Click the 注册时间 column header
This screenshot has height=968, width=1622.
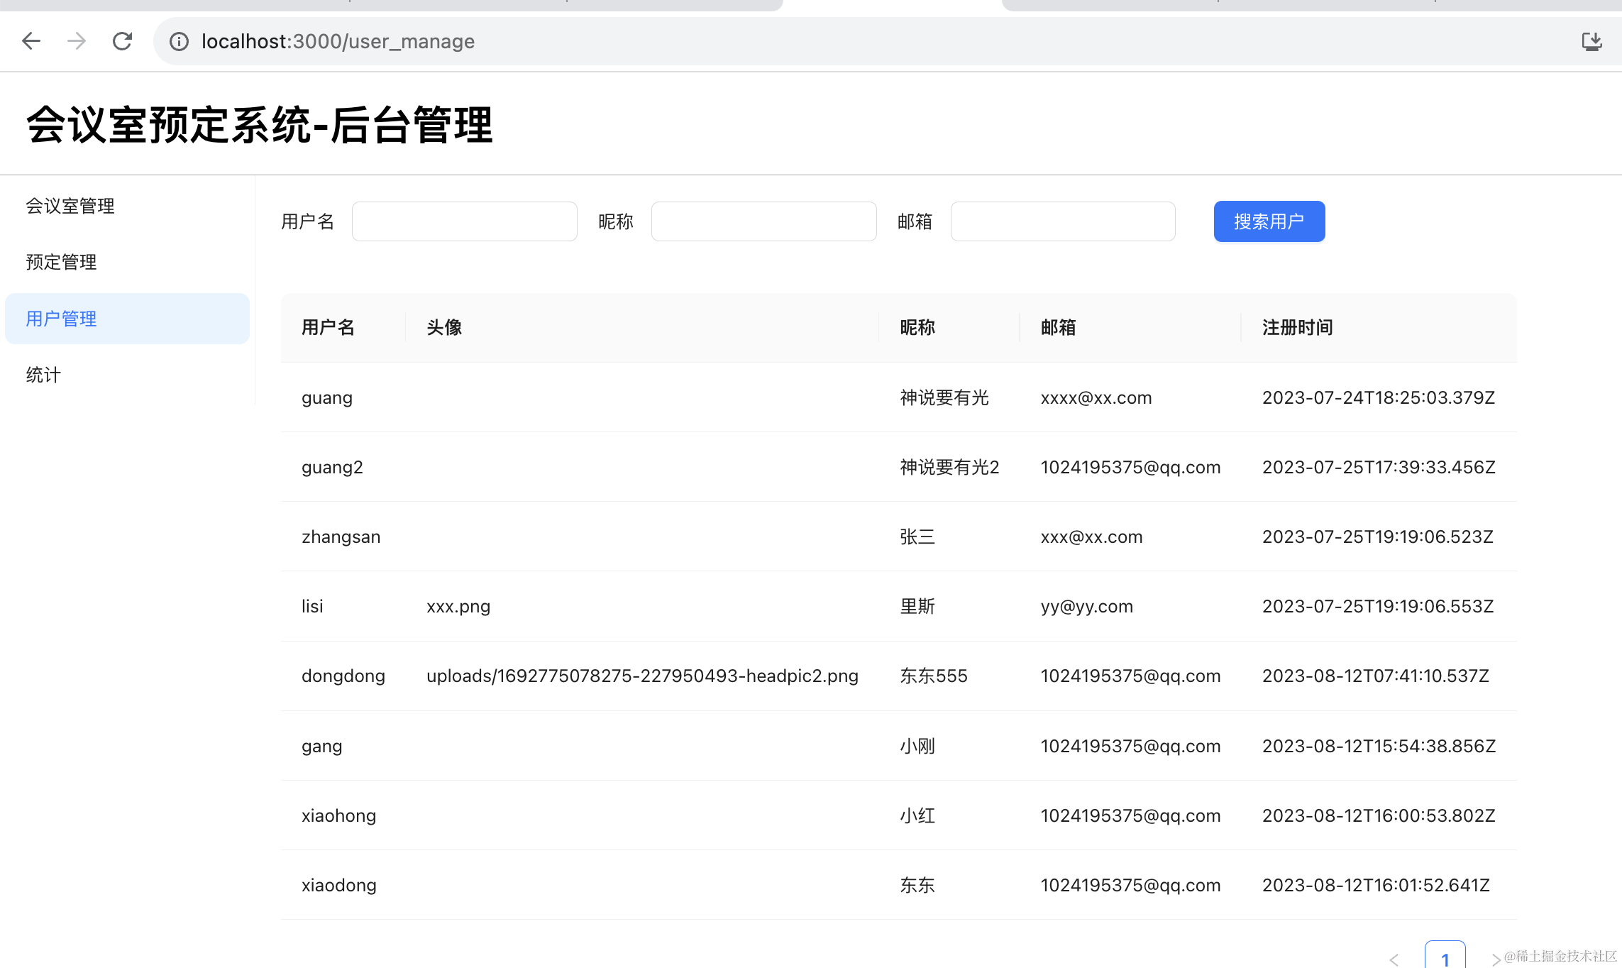[1297, 327]
